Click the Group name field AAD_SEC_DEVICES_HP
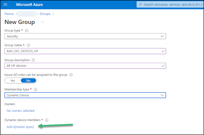This screenshot has height=135, width=204. coord(85,51)
